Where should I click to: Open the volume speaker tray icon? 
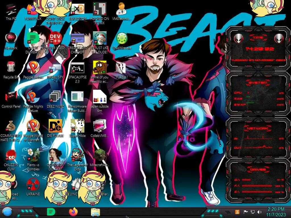pyautogui.click(x=259, y=212)
